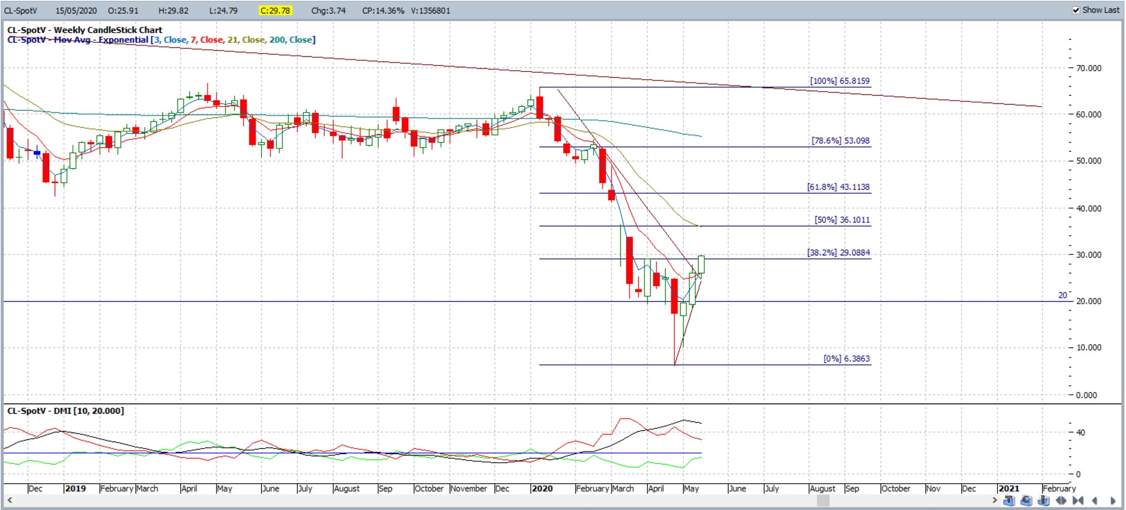This screenshot has width=1126, height=510.
Task: Click the [78.6%] 53.098 Fibonacci label
Action: (840, 140)
